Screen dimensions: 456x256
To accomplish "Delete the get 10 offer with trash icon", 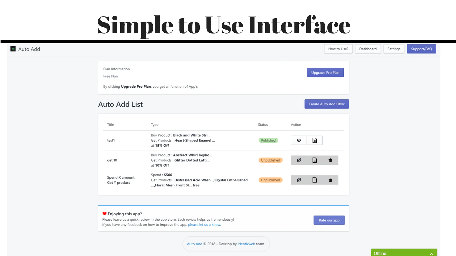I will [x=330, y=160].
